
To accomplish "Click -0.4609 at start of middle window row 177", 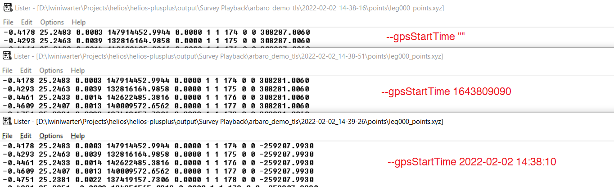I will coord(18,105).
